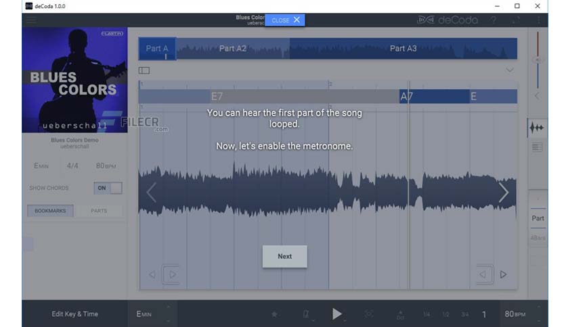Close the tutorial overlay with the CLOSE button
This screenshot has width=566, height=327.
(285, 20)
